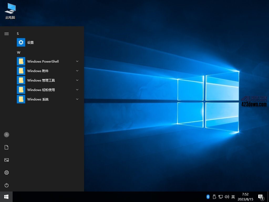Open the Settings gear icon in sidebar

[x=6, y=173]
